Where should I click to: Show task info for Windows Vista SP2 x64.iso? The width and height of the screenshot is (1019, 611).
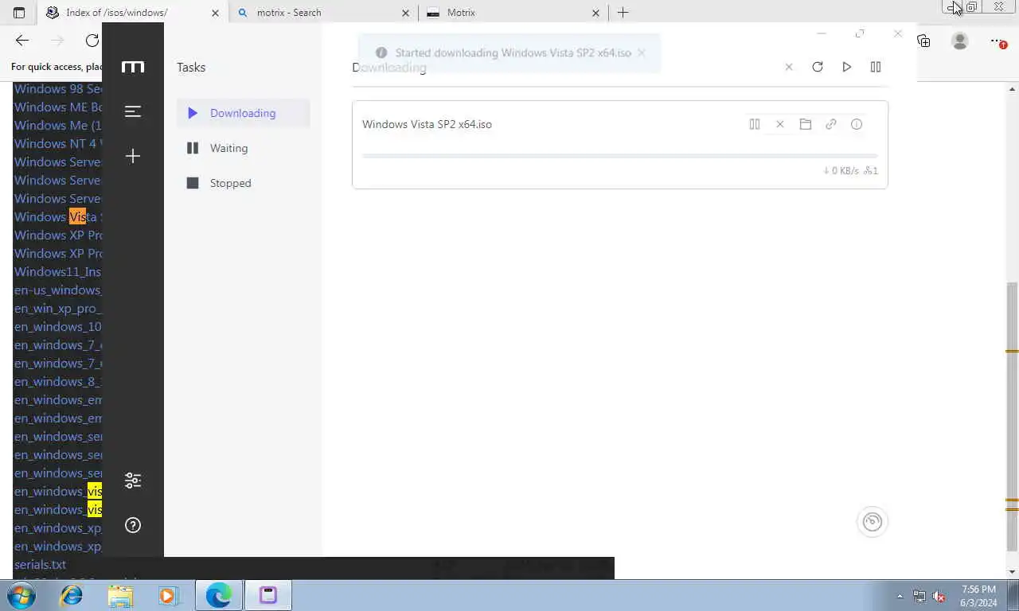click(857, 124)
